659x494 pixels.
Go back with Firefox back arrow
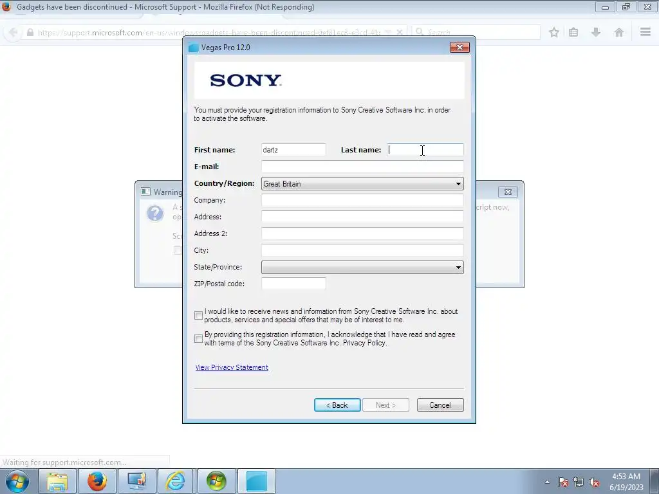tap(13, 32)
